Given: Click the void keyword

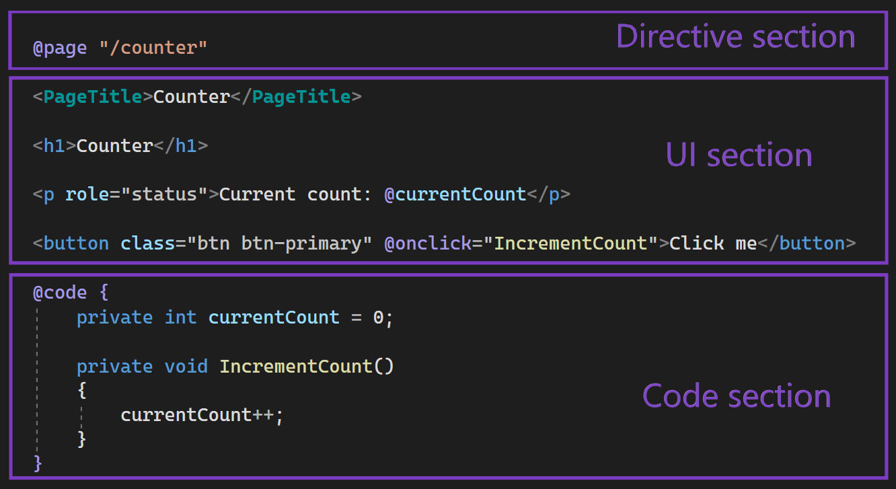Looking at the screenshot, I should [186, 366].
